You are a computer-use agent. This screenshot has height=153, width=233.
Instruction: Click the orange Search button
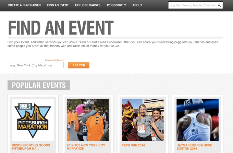pyautogui.click(x=79, y=65)
